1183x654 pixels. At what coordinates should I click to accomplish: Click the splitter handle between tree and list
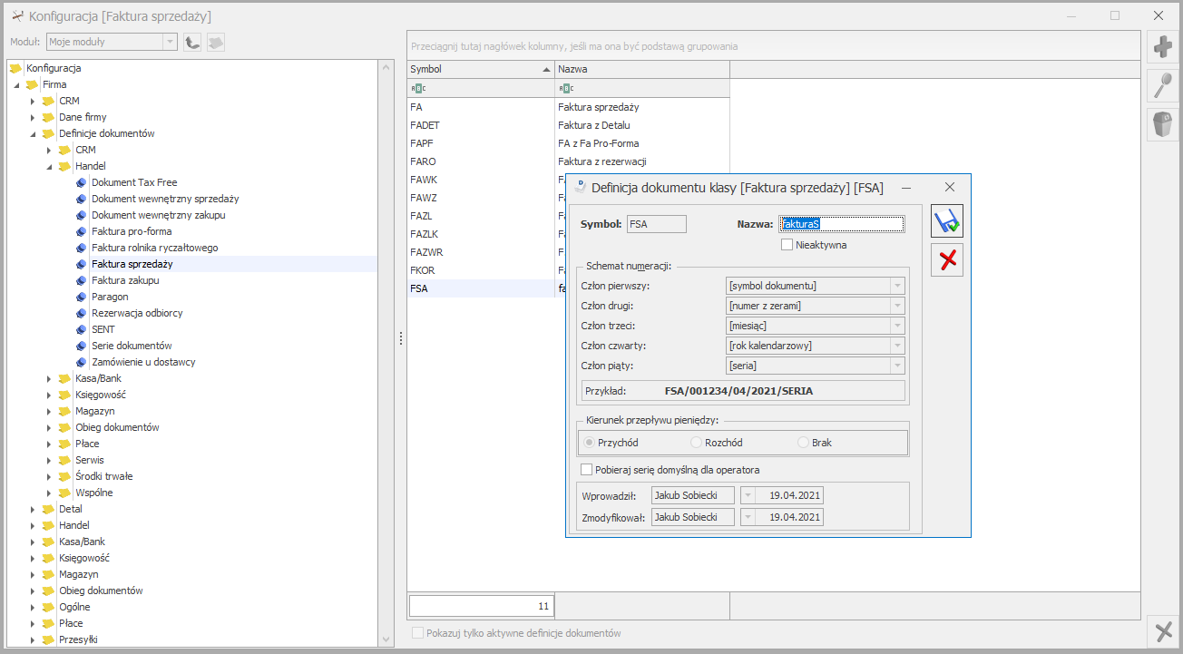(x=401, y=337)
